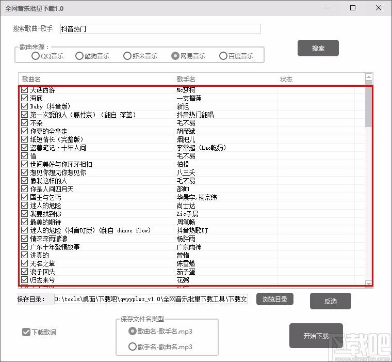Select artist name 柏松
This screenshot has height=362, width=392.
pyautogui.click(x=183, y=164)
